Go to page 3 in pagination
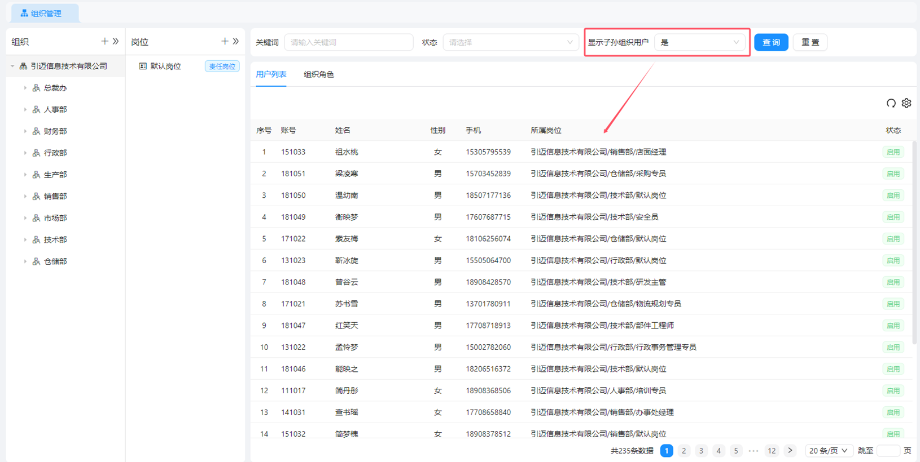Viewport: 920px width, 462px height. click(701, 451)
